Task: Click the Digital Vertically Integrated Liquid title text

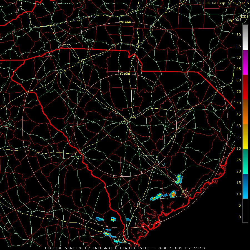Action: pos(97,248)
